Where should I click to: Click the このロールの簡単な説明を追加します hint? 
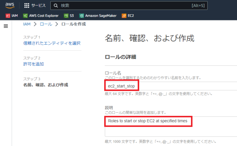[136, 112]
